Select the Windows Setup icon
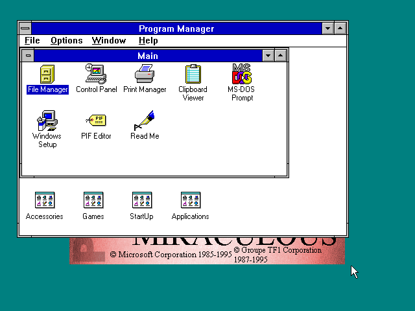Screen dimensions: 415x311 click(47, 121)
